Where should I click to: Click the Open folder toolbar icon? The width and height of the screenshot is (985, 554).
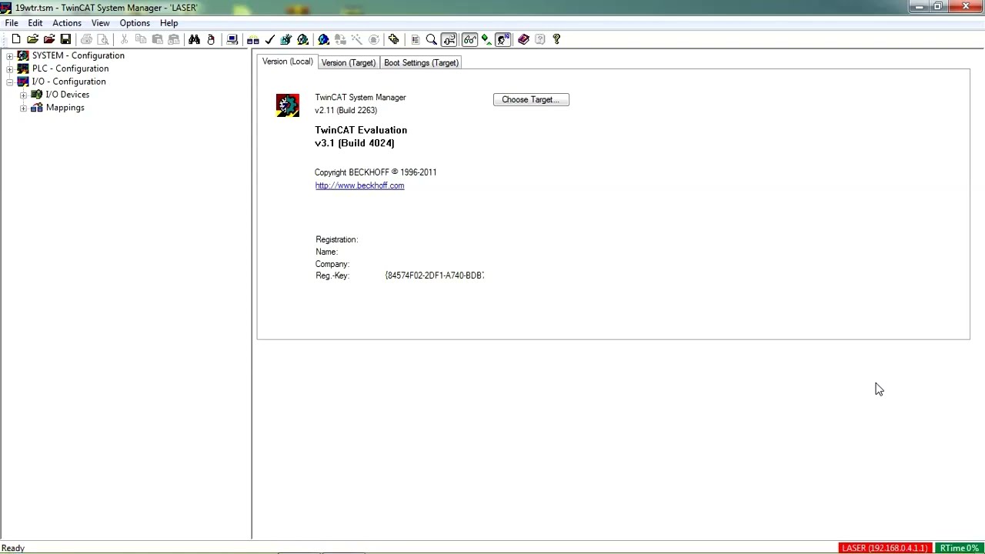tap(32, 39)
